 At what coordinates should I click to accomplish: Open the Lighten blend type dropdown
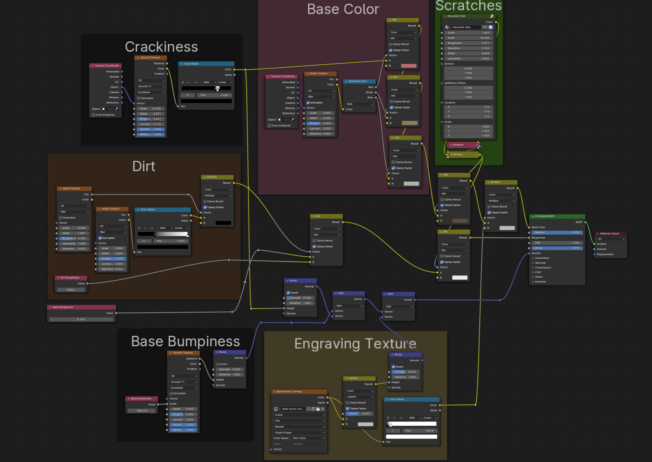pyautogui.click(x=360, y=397)
